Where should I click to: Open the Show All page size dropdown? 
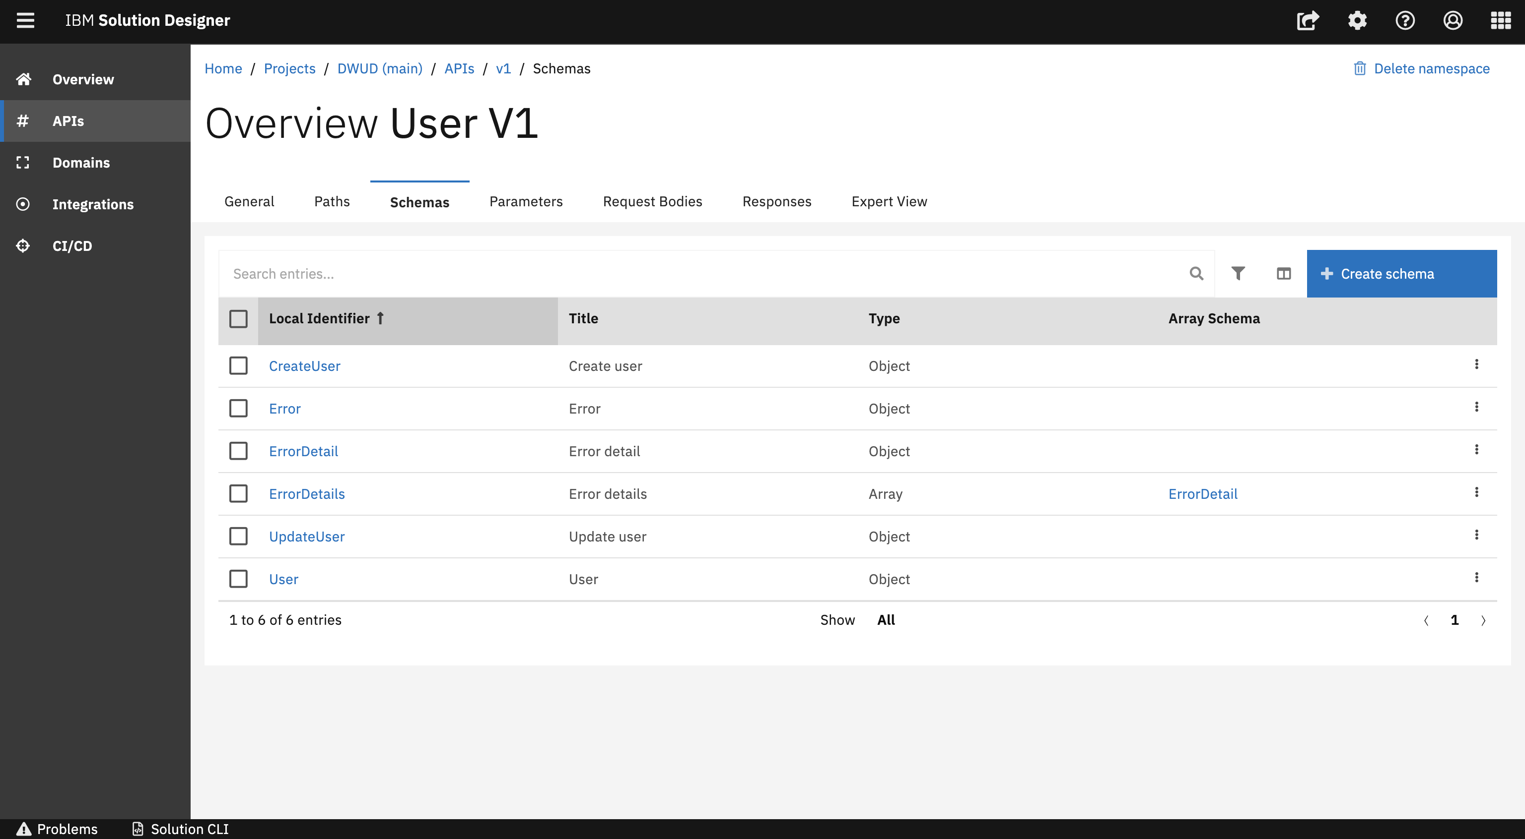(x=886, y=620)
